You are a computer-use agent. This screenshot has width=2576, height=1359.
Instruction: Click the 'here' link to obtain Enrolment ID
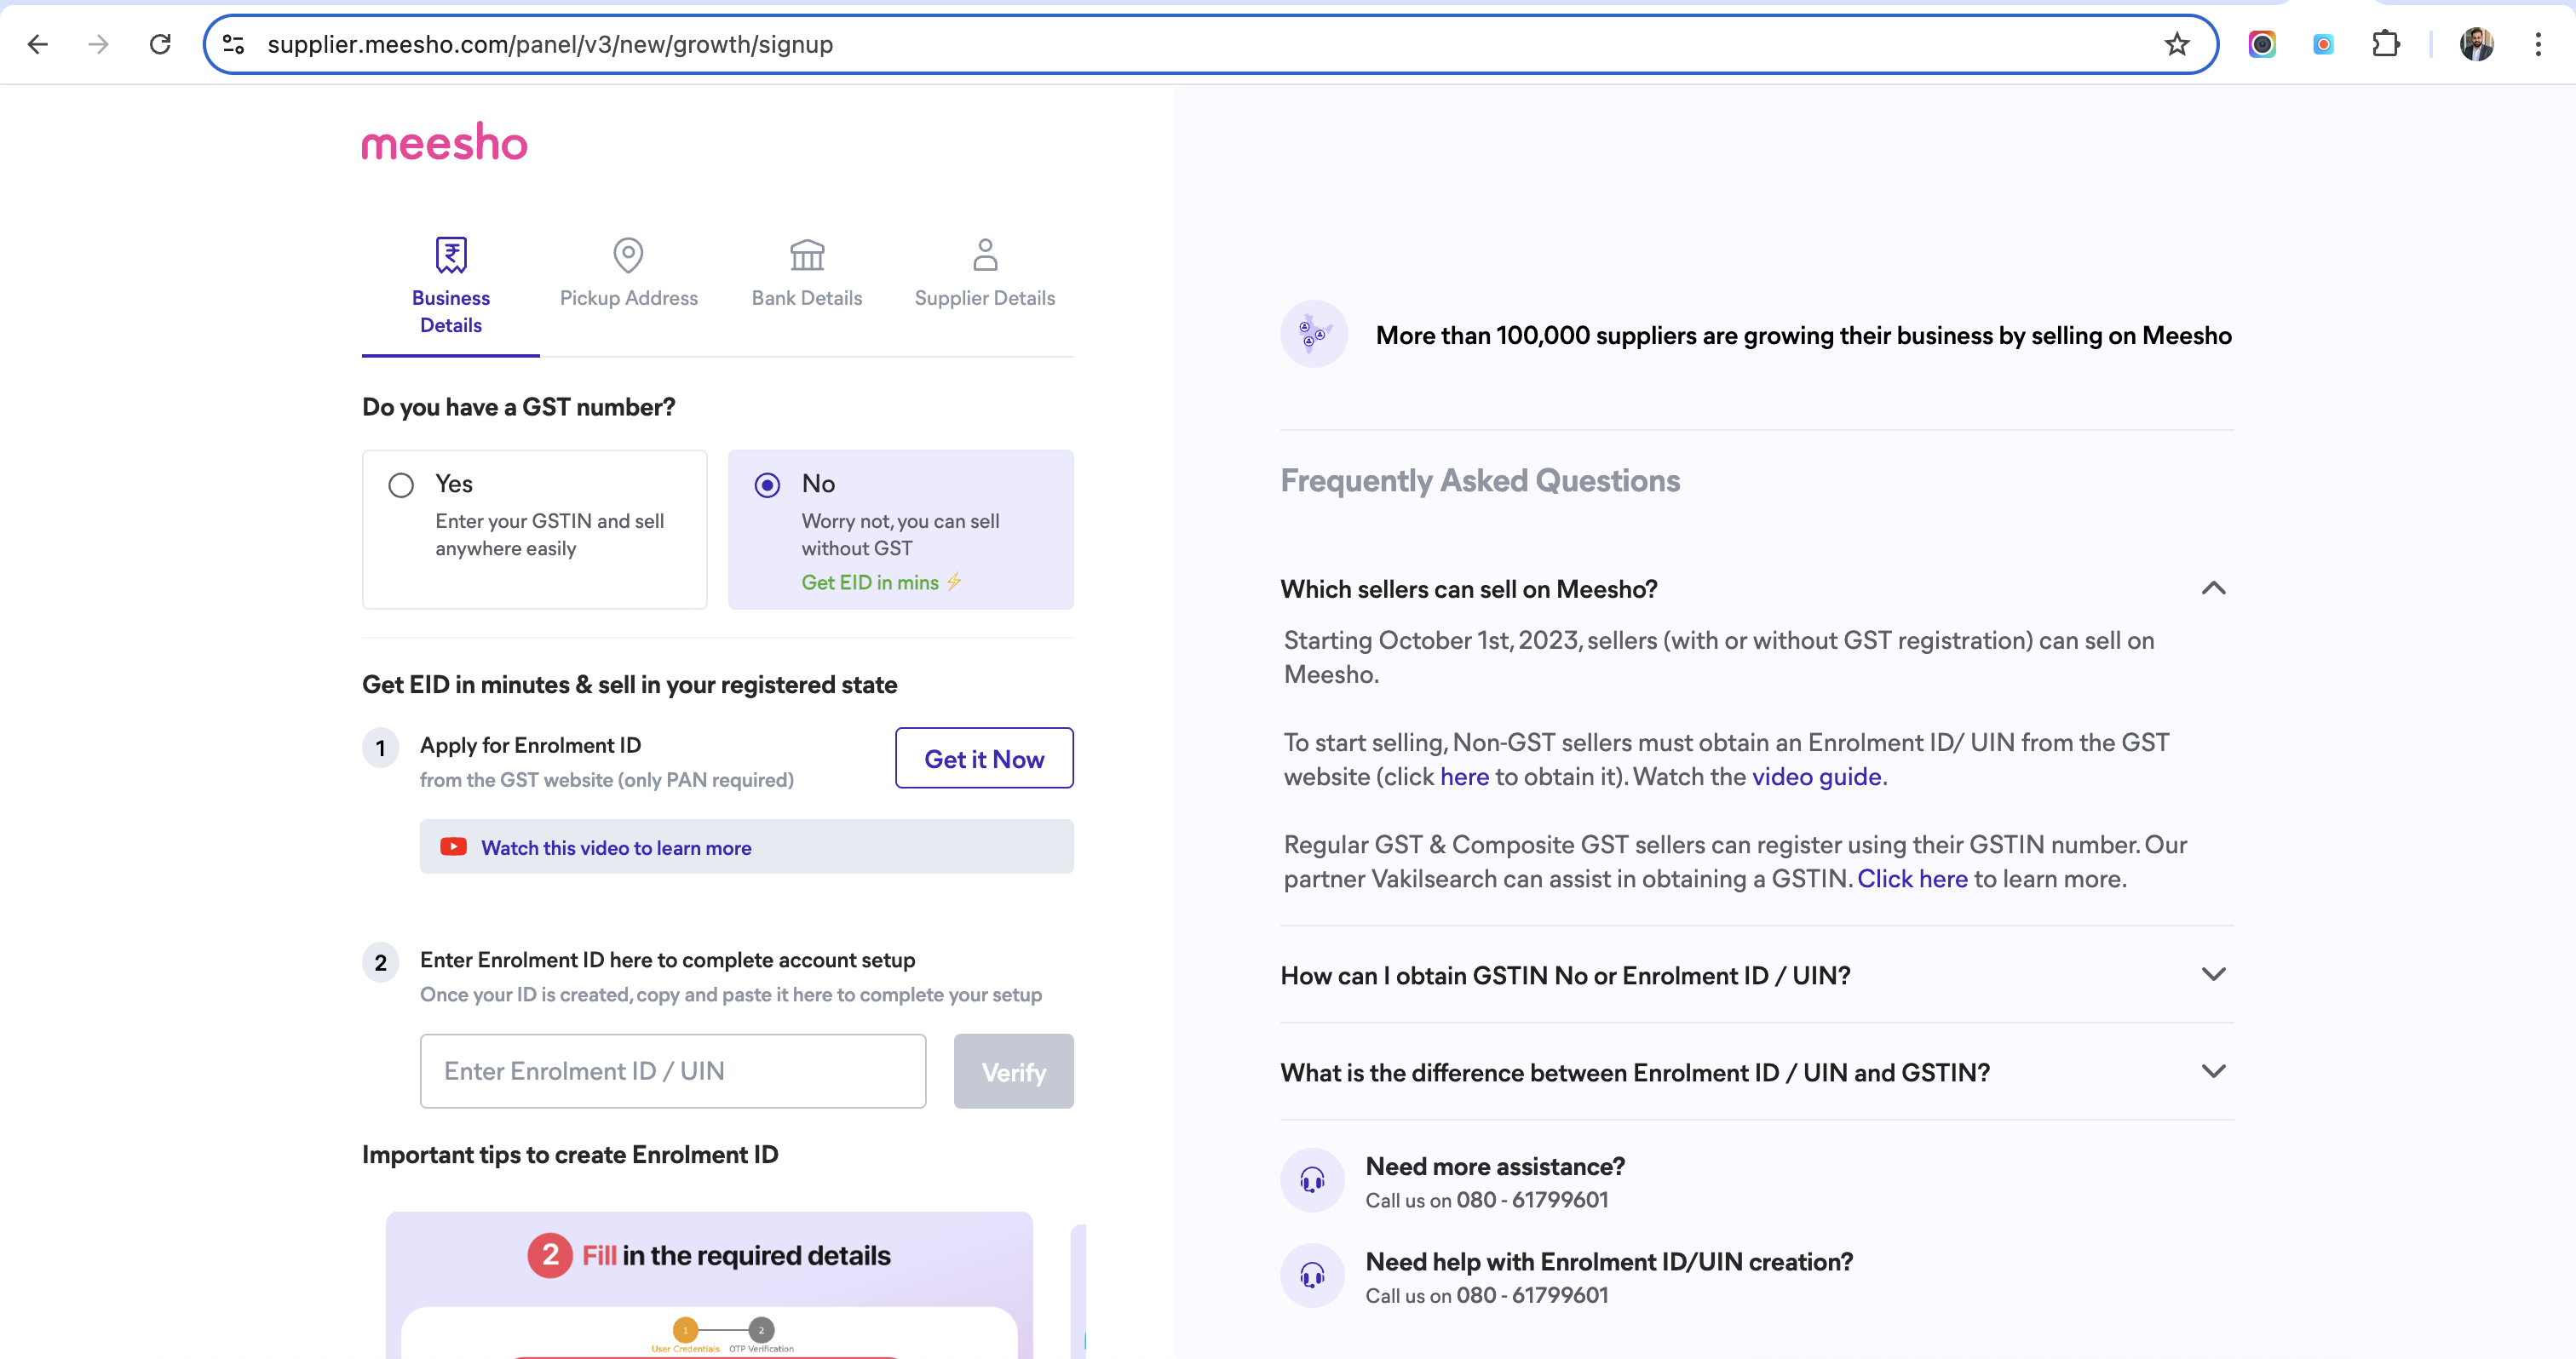pyautogui.click(x=1464, y=777)
